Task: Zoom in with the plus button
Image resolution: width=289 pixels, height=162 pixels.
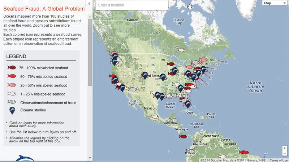Action: coord(285,148)
